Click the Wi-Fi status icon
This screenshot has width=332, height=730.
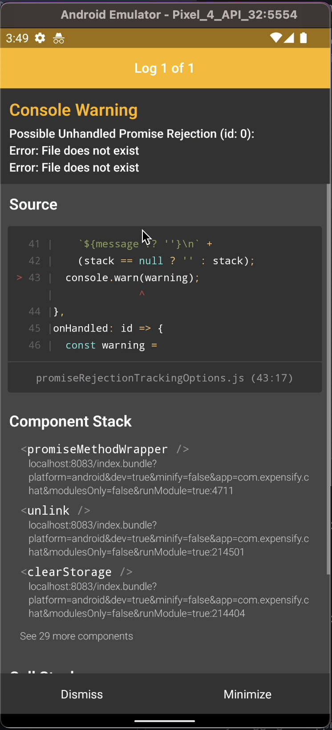click(x=275, y=38)
